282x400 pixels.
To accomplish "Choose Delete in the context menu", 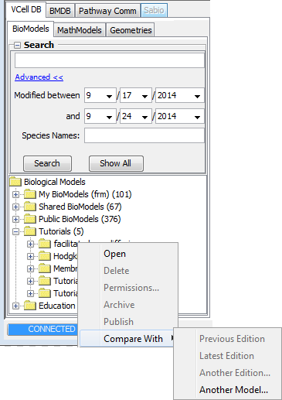I will [128, 271].
